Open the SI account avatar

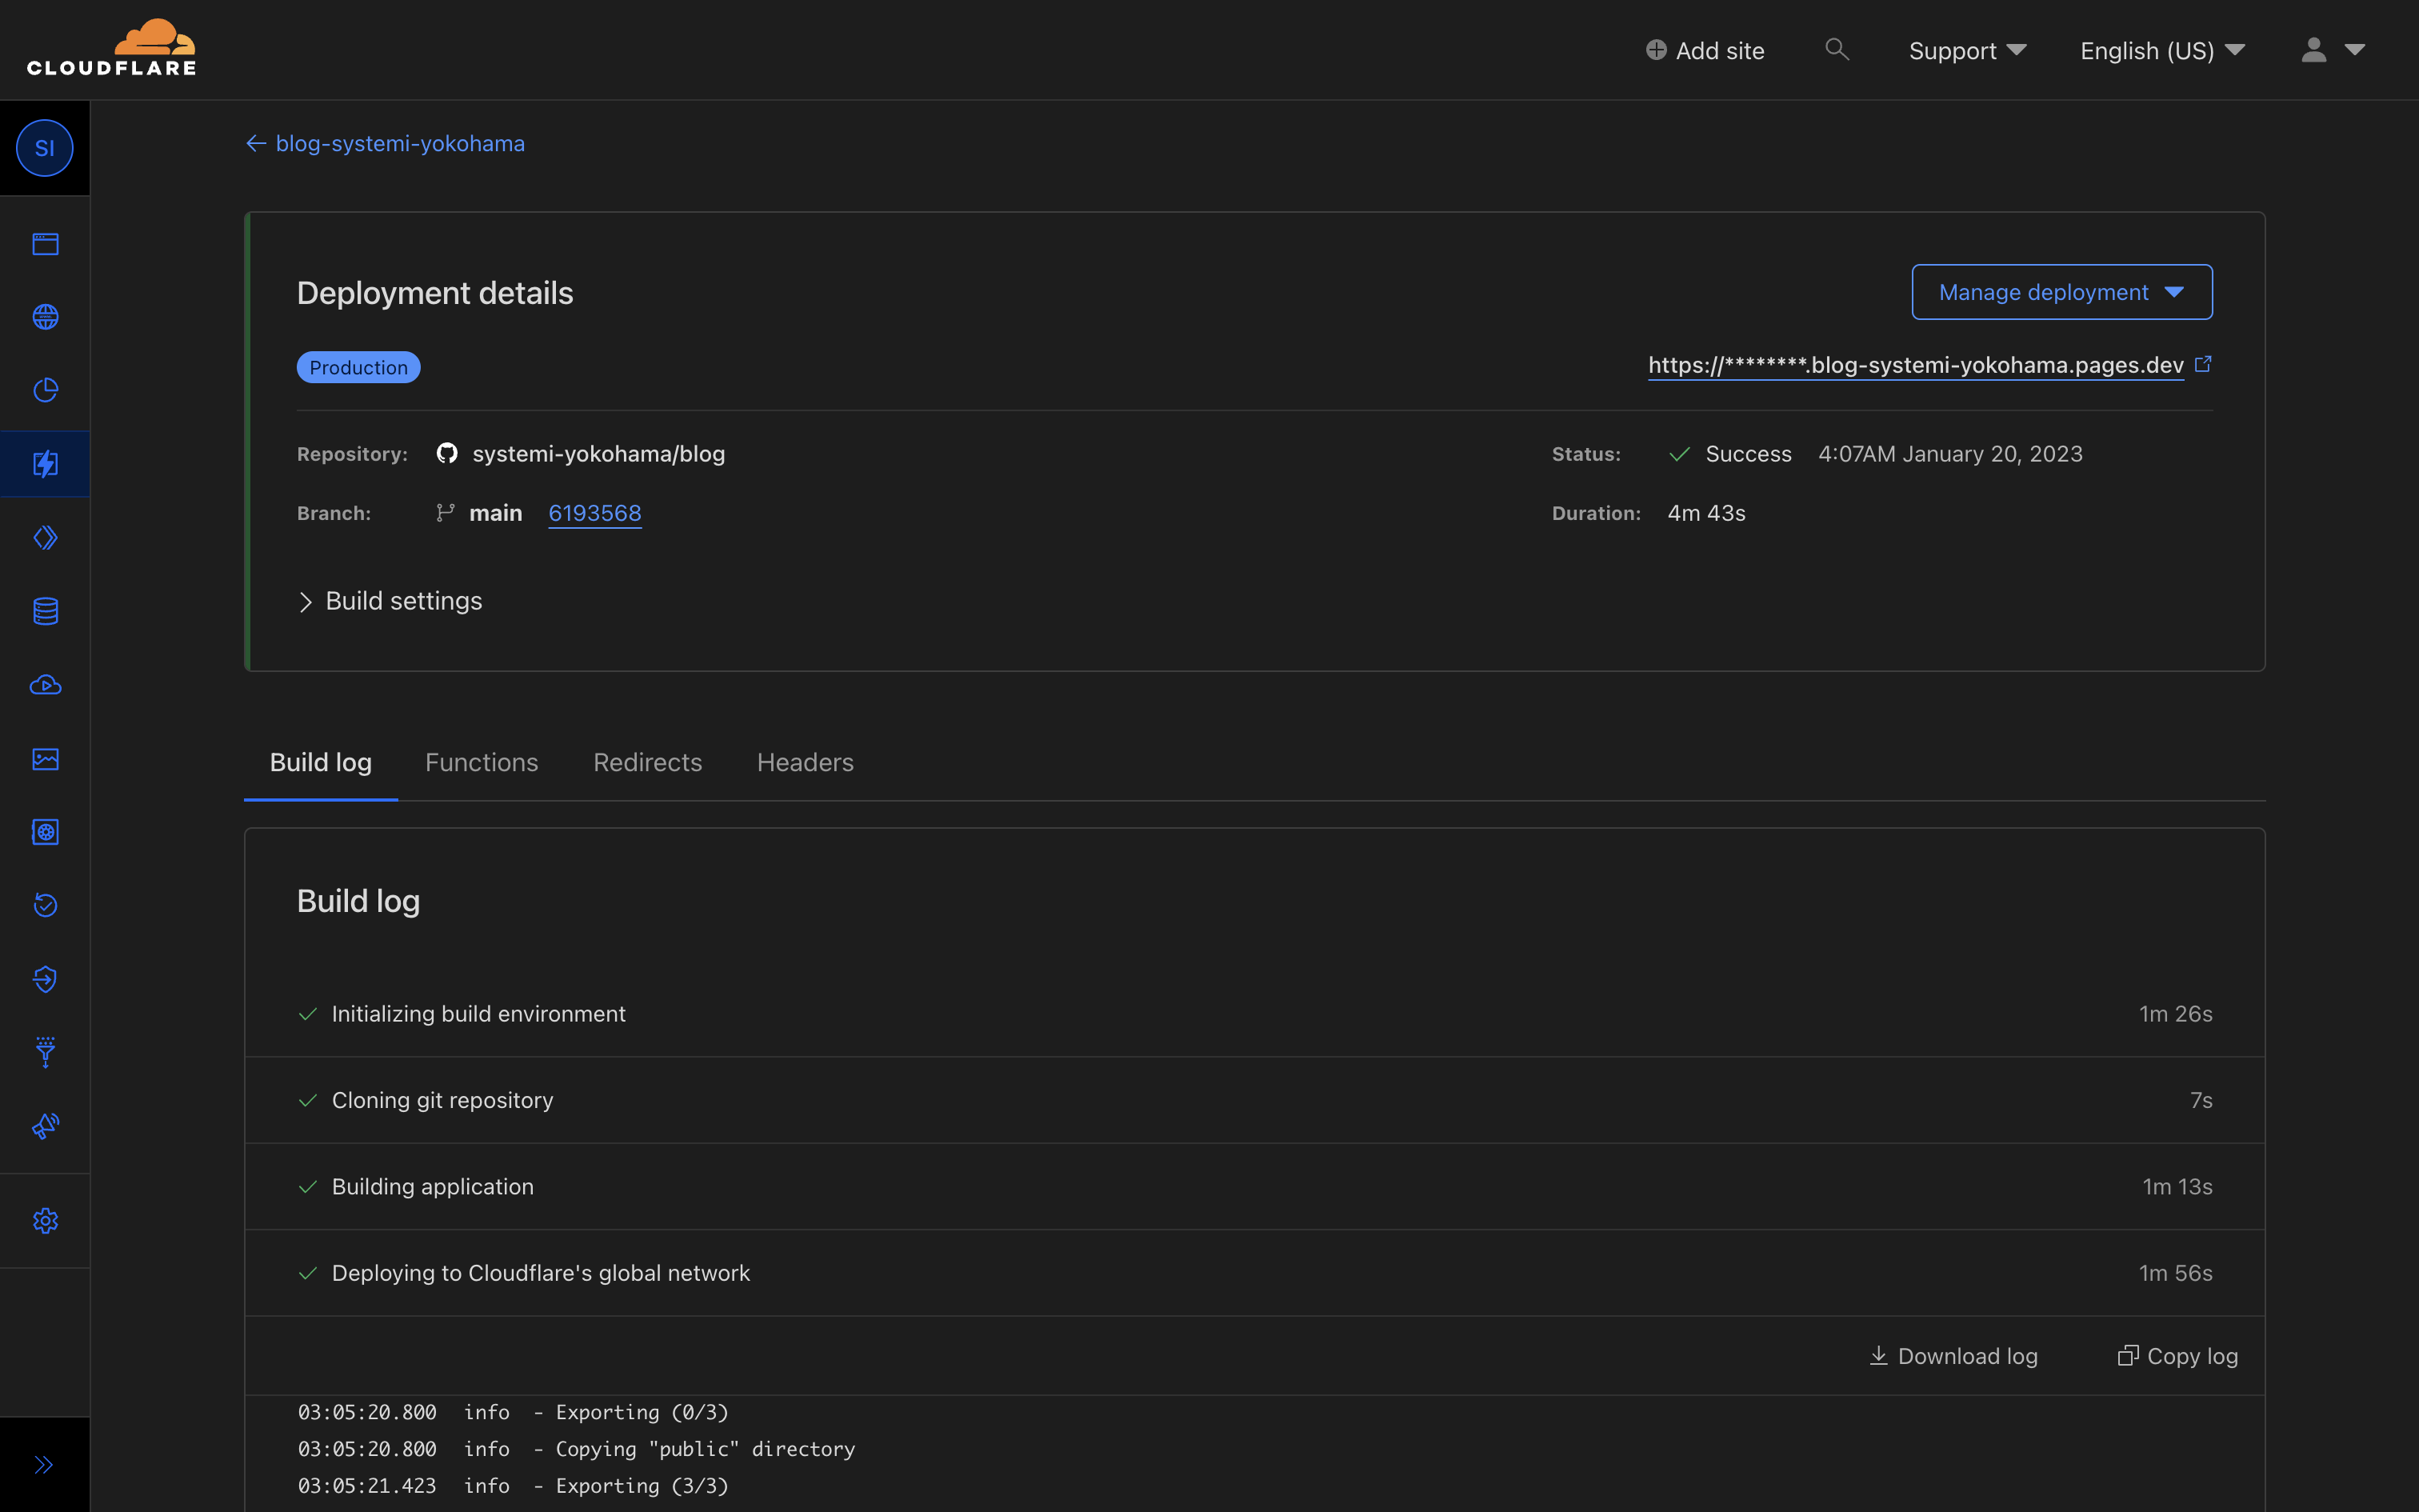click(45, 148)
